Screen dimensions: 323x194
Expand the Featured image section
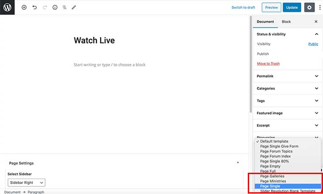(288, 113)
